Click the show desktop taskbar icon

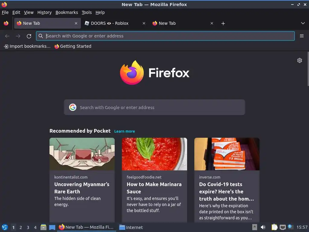[x=52, y=227]
